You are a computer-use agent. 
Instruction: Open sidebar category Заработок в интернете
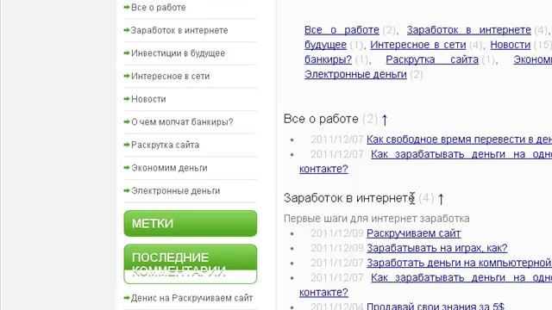tap(179, 31)
